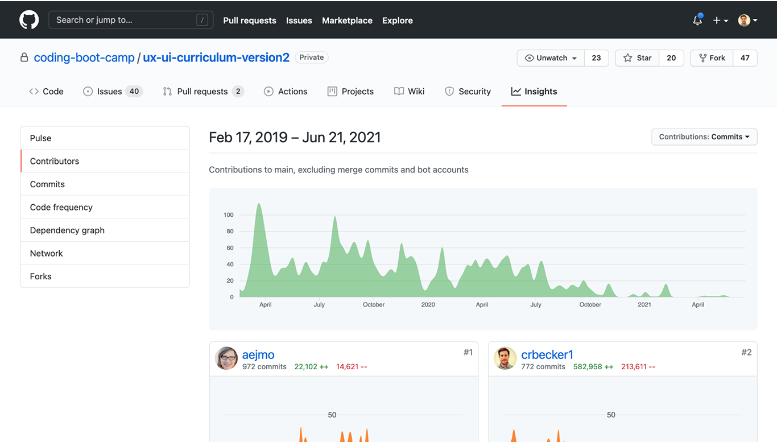Star the repository
This screenshot has height=442, width=777.
(637, 58)
